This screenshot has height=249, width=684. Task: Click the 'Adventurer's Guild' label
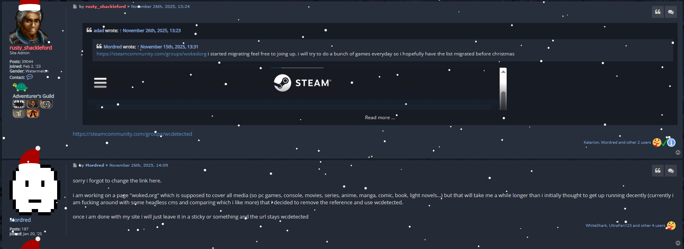point(33,96)
